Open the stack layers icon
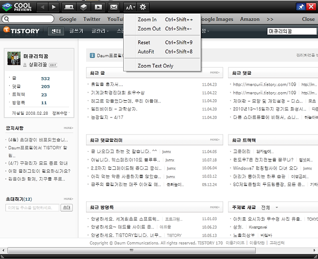Screen dimensions: 318x259 click(83, 8)
